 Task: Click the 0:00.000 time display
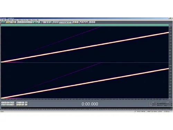coord(90,104)
